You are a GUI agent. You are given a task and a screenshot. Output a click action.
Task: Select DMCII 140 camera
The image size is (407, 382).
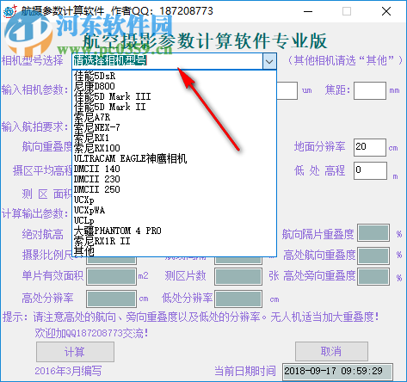(174, 169)
